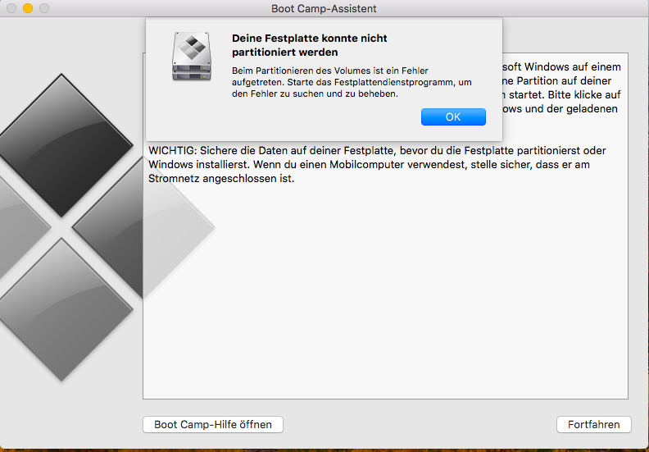Click the dialog heading 'Deine Festplatte konnte nicht partitioniert werden'
Image resolution: width=649 pixels, height=452 pixels.
click(309, 45)
